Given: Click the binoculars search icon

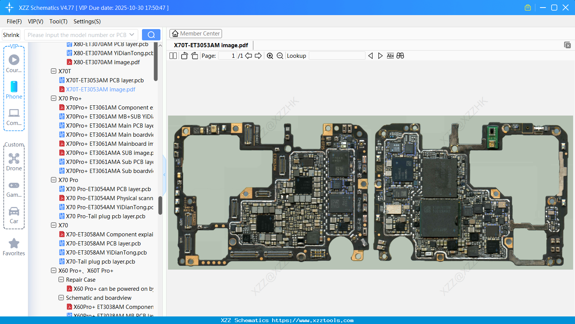Looking at the screenshot, I should (x=400, y=56).
